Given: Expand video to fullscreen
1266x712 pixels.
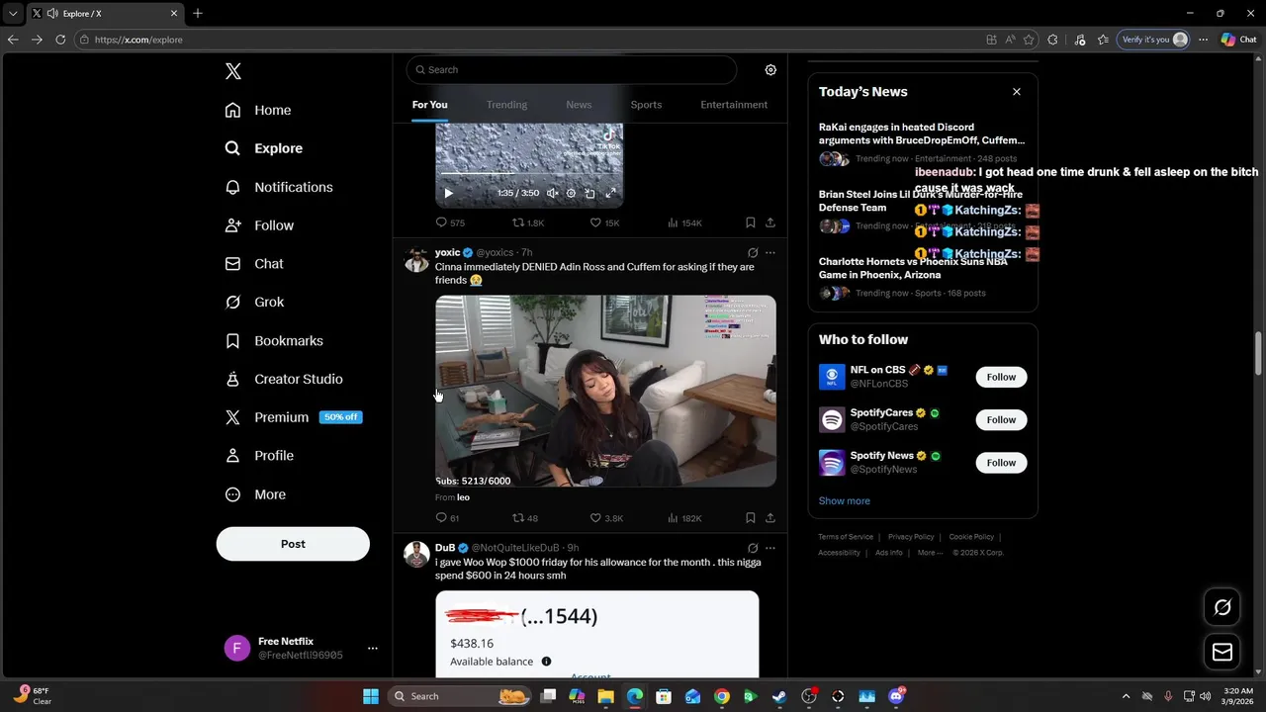Looking at the screenshot, I should click(x=610, y=194).
